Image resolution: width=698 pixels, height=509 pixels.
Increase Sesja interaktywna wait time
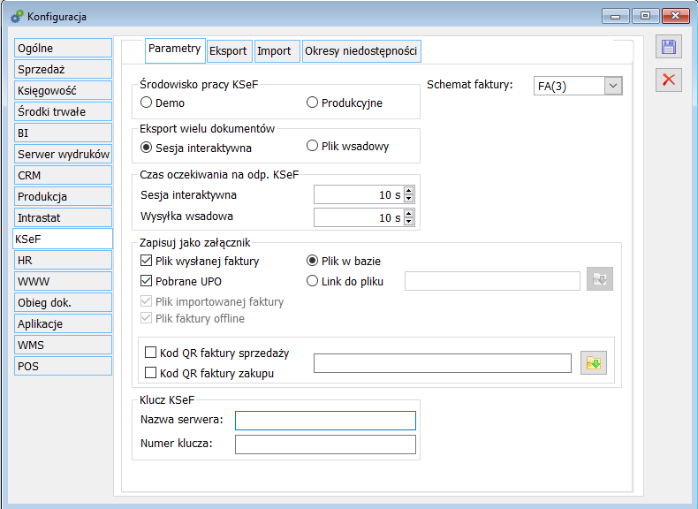click(x=409, y=191)
